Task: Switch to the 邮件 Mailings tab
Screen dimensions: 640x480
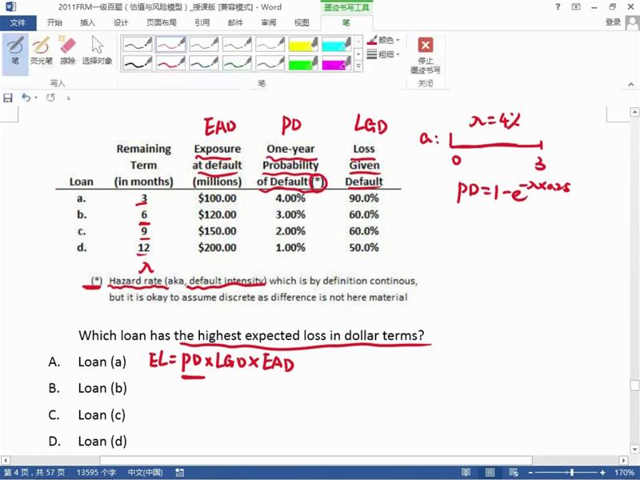Action: pos(235,22)
